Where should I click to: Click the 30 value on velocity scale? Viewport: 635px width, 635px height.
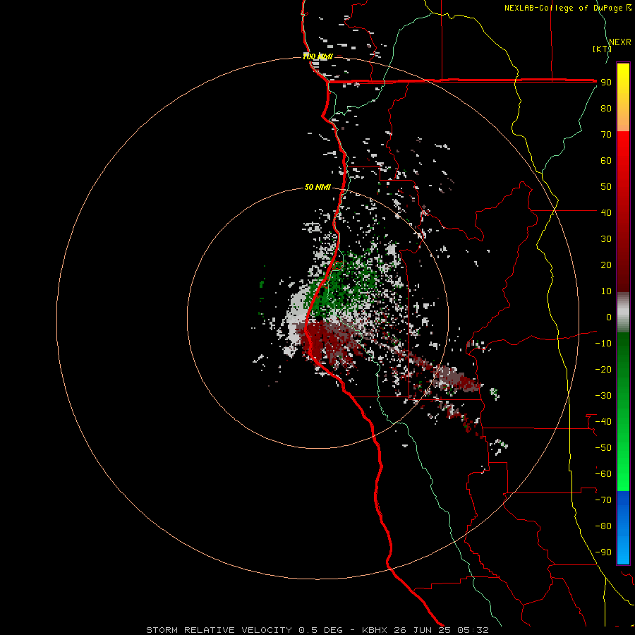tap(606, 239)
